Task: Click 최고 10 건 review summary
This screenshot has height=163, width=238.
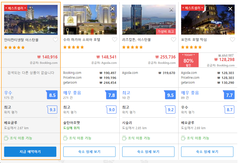Action: (126, 95)
